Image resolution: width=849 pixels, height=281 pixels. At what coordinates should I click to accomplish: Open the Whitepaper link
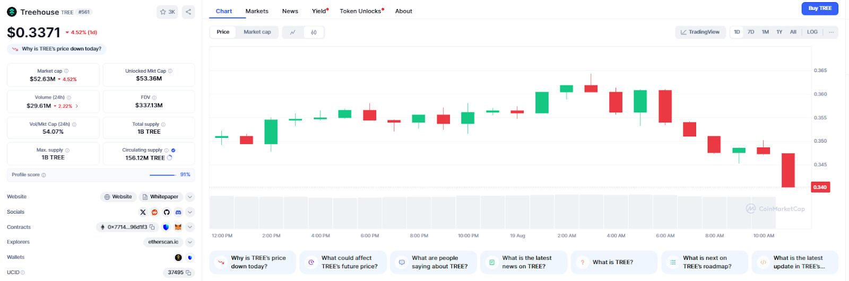click(161, 197)
